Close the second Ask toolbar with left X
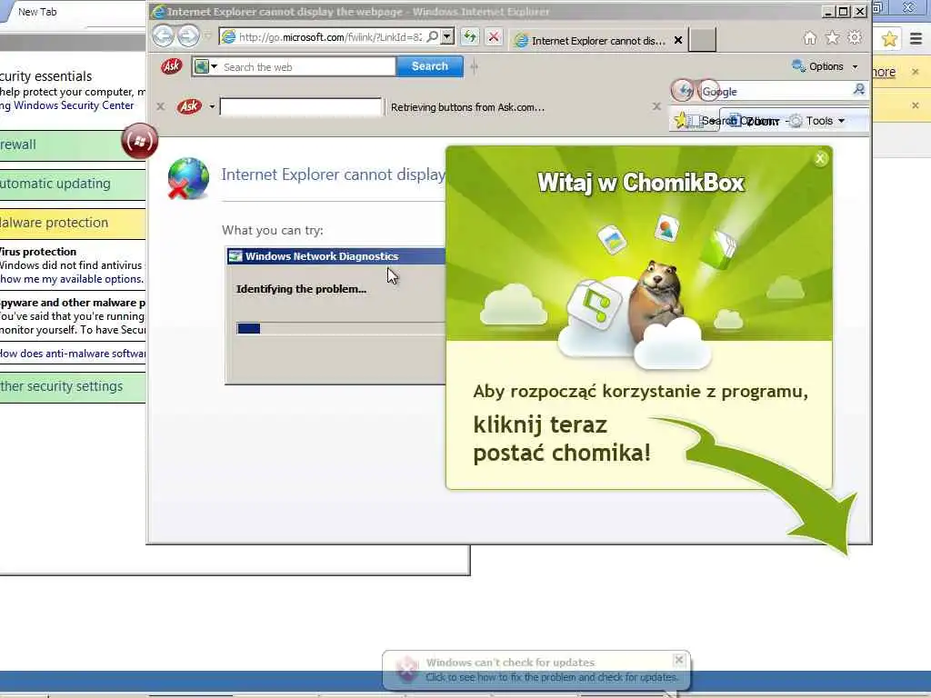 [160, 107]
